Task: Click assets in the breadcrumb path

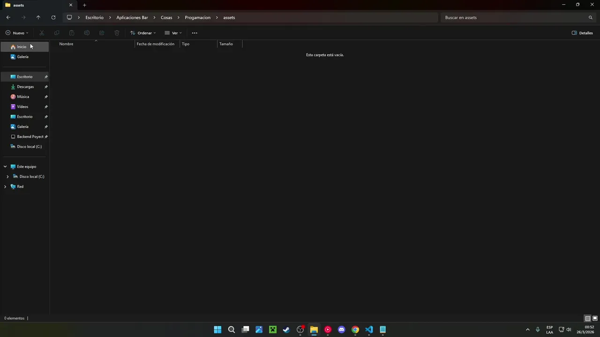Action: [229, 17]
